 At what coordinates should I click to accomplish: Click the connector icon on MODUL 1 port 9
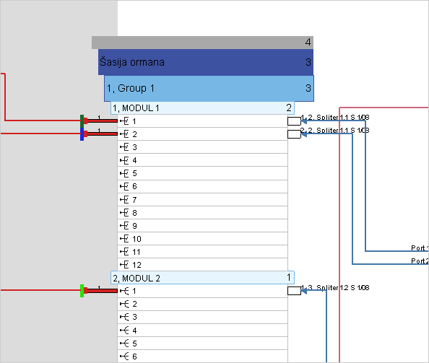click(124, 226)
